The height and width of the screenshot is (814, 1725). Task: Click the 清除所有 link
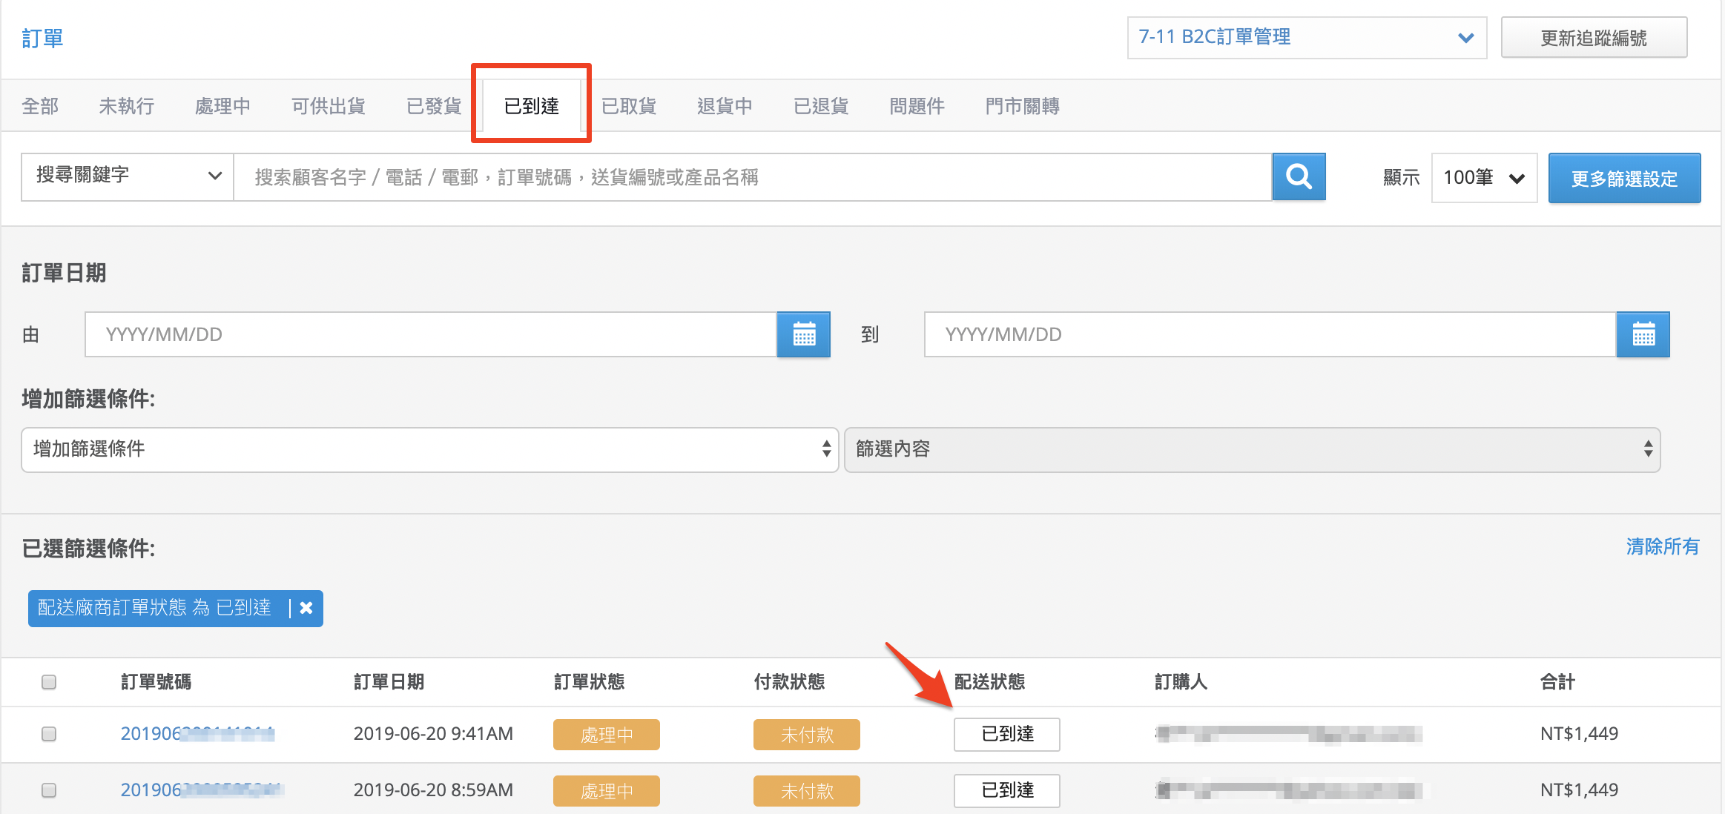pos(1662,546)
